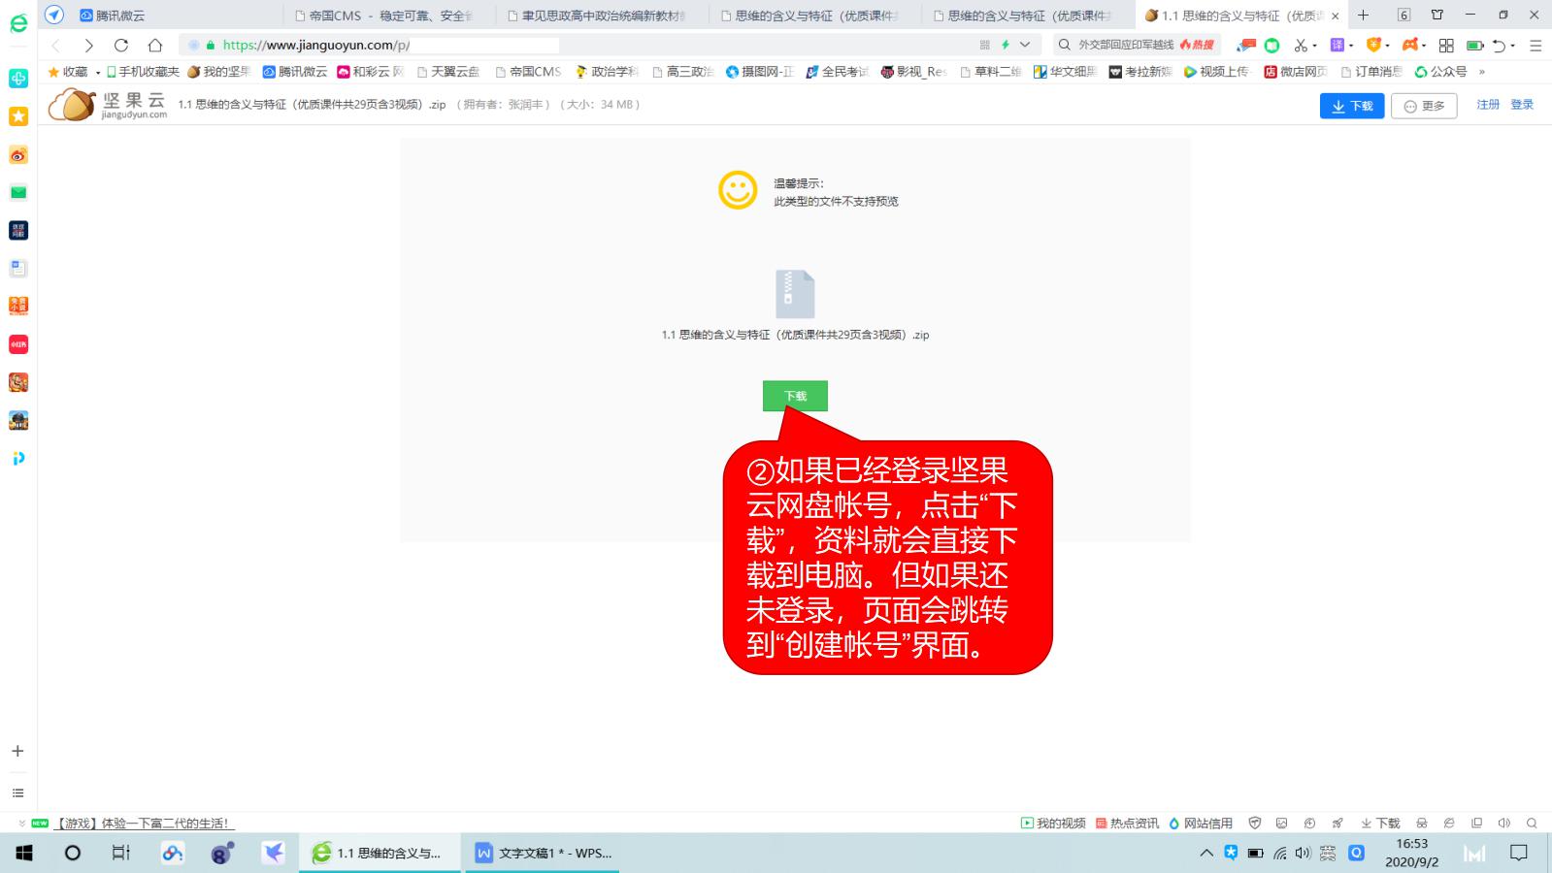Switch to the 聿见思政高中政治 browser tab
Screen dimensions: 1552x873
pyautogui.click(x=604, y=16)
